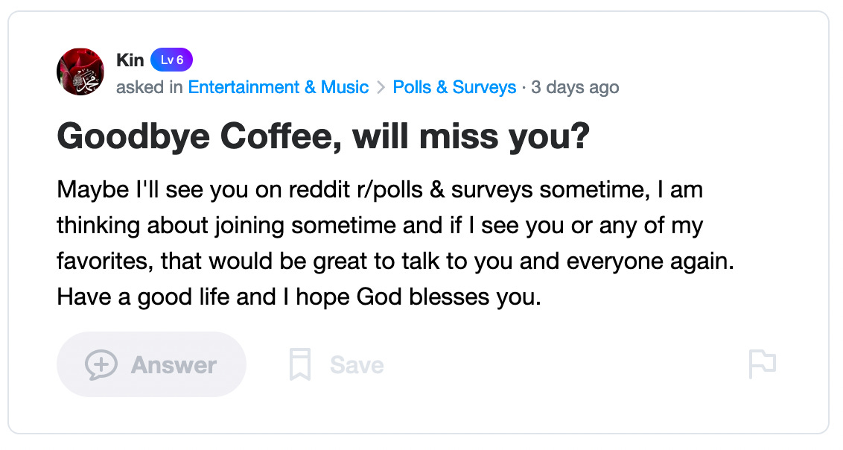
Task: Click the Save text label
Action: point(357,365)
